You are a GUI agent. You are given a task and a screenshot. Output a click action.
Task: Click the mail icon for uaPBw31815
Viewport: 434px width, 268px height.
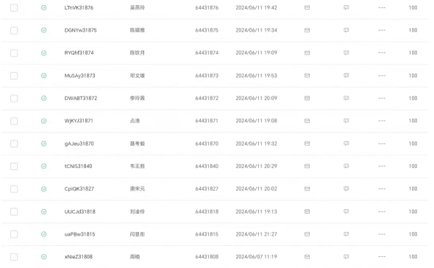tap(307, 234)
